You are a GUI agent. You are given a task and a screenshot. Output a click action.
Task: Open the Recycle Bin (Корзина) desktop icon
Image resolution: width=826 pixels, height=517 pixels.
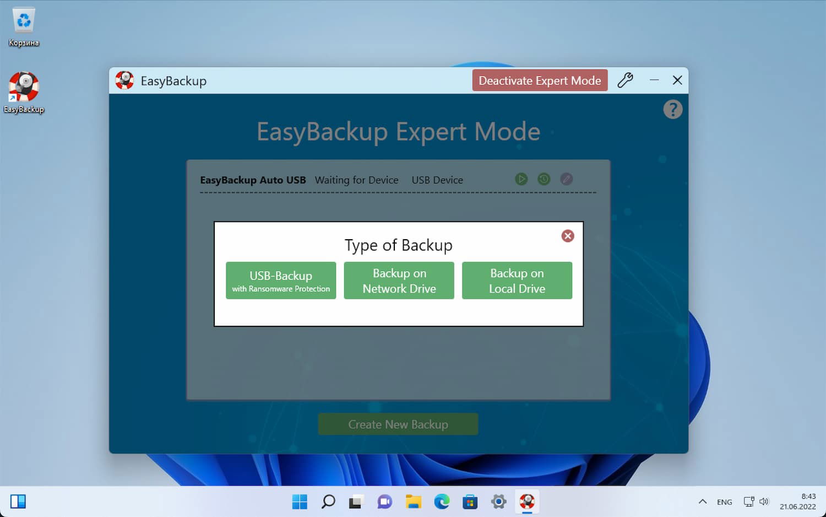pyautogui.click(x=24, y=27)
